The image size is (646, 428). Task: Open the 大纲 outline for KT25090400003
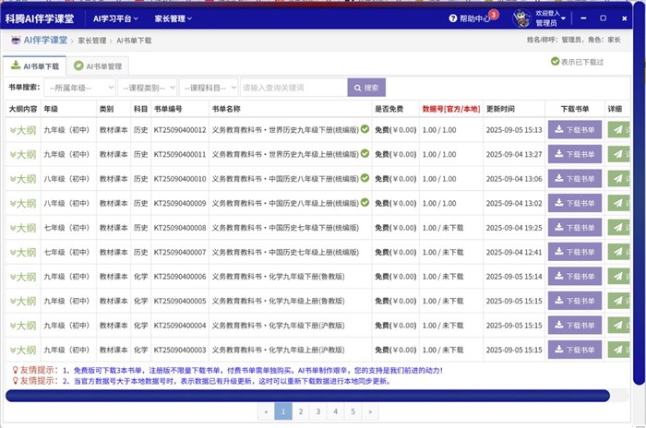click(23, 350)
